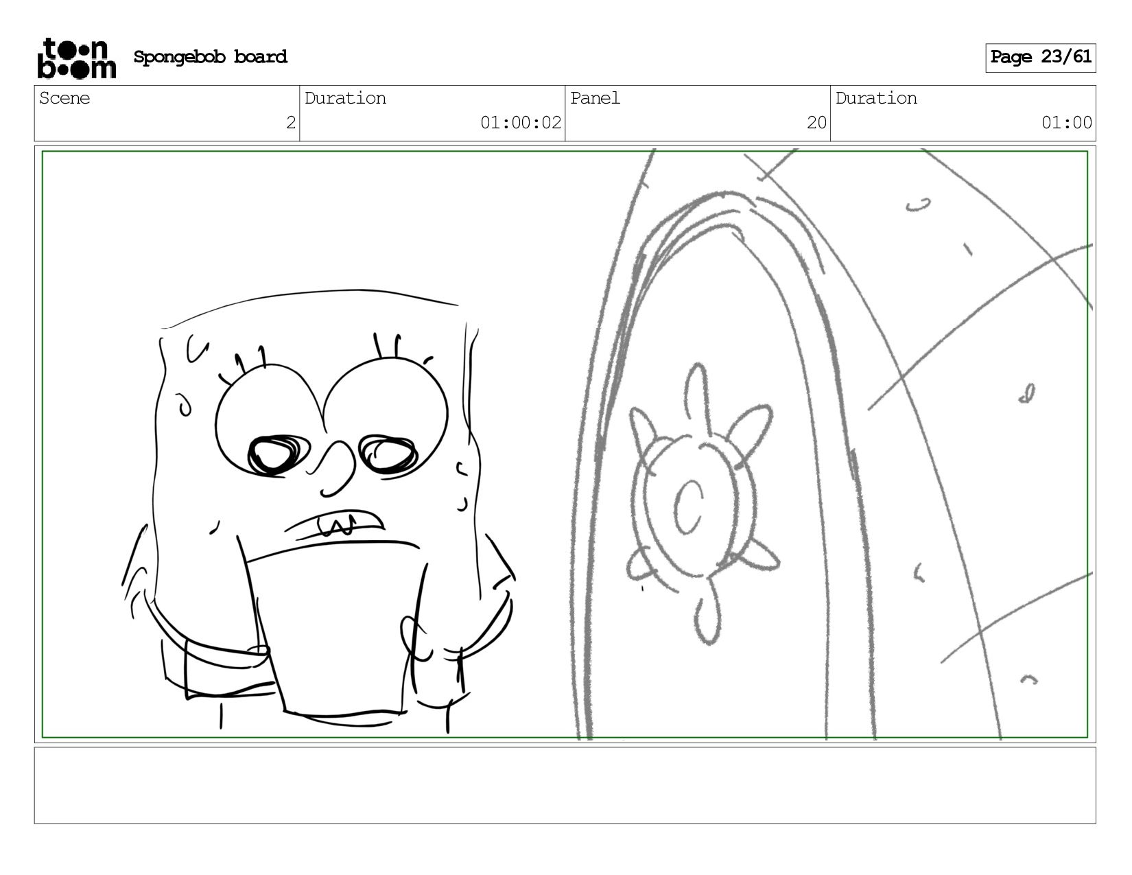Image resolution: width=1132 pixels, height=875 pixels.
Task: Click the panel duration value '01:00'
Action: coord(1067,123)
